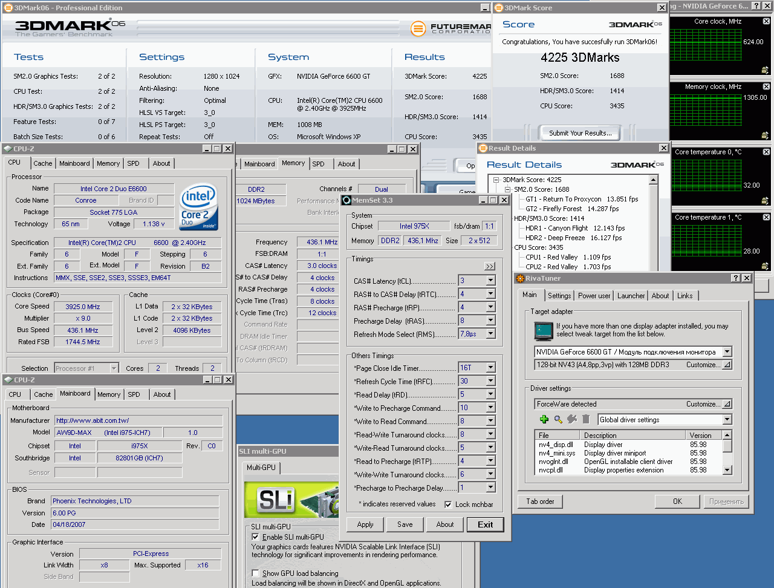Image resolution: width=774 pixels, height=588 pixels.
Task: Click the About button in MemSet
Action: pos(445,524)
